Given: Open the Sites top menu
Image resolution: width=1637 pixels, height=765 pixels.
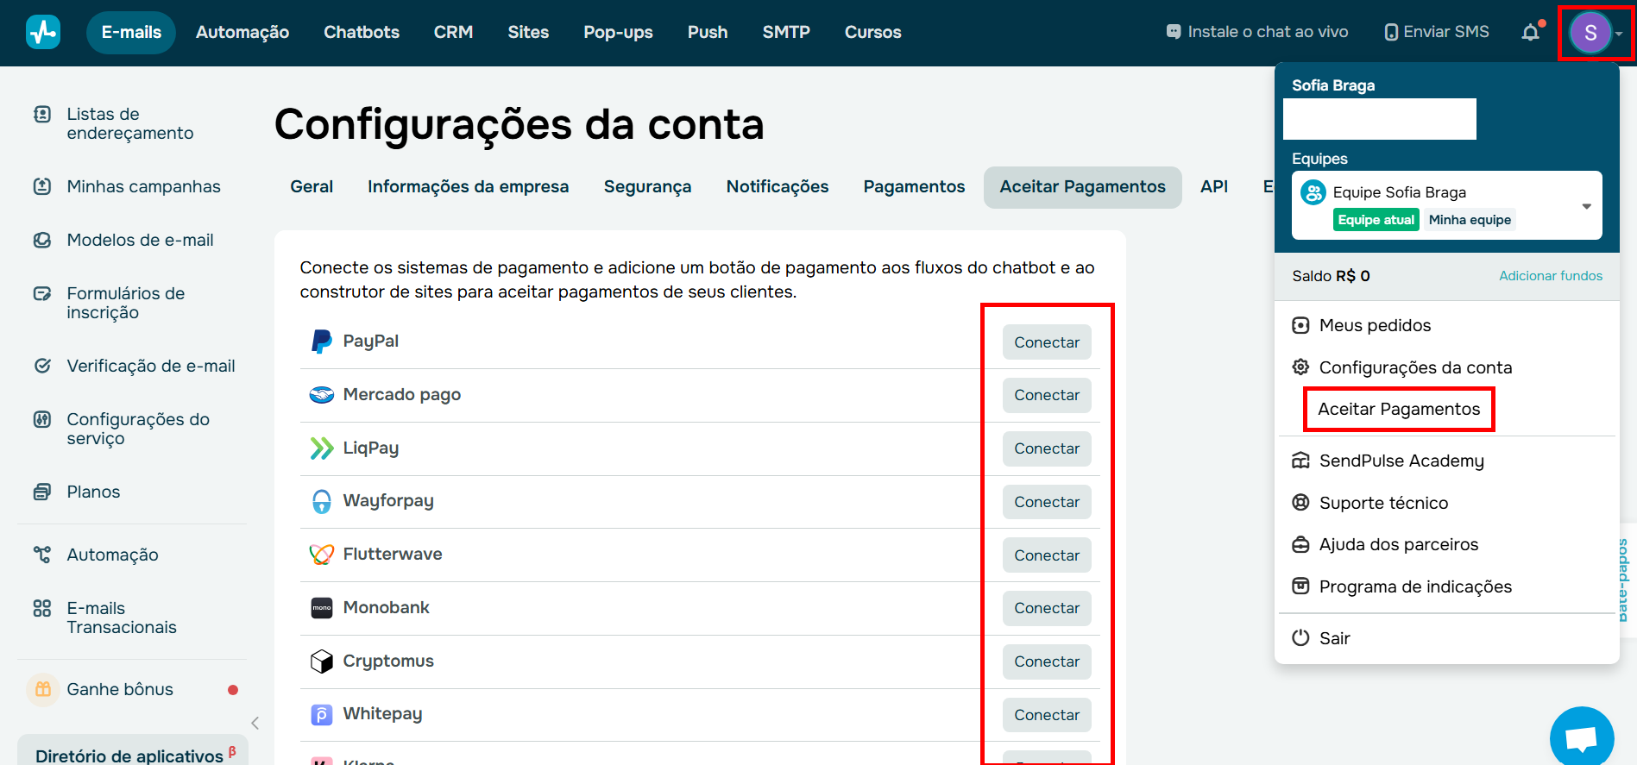Looking at the screenshot, I should point(528,32).
